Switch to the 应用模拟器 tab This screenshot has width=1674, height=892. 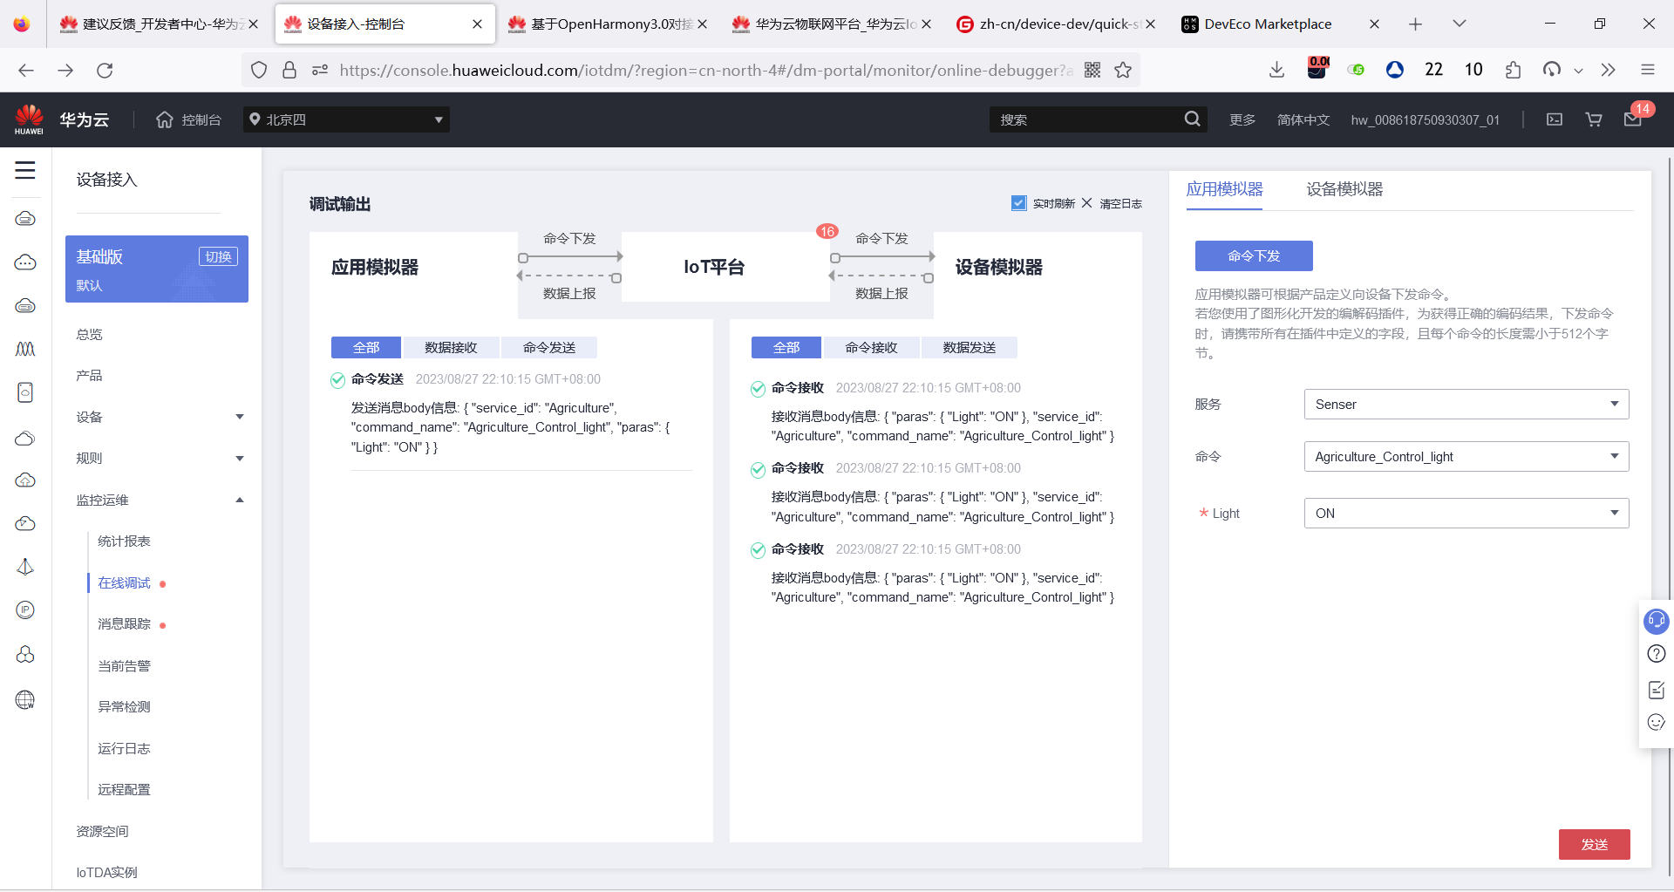pos(1224,189)
